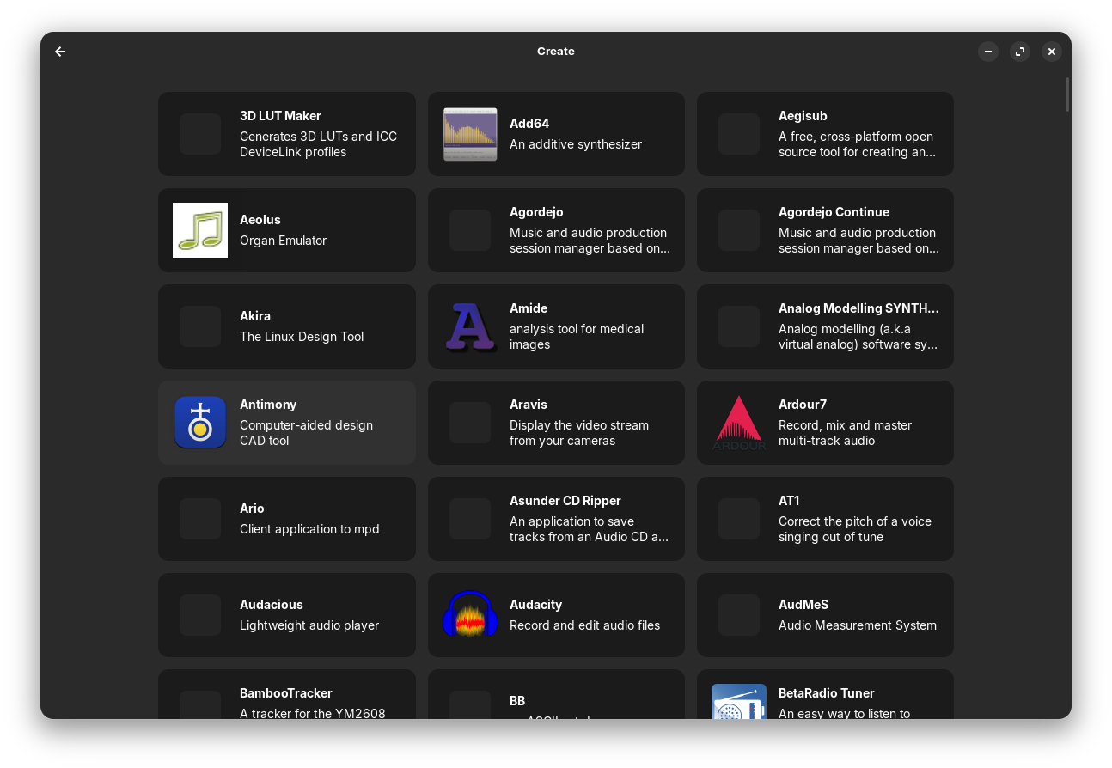Click the Aeolus green music note icon
This screenshot has width=1112, height=768.
(200, 230)
